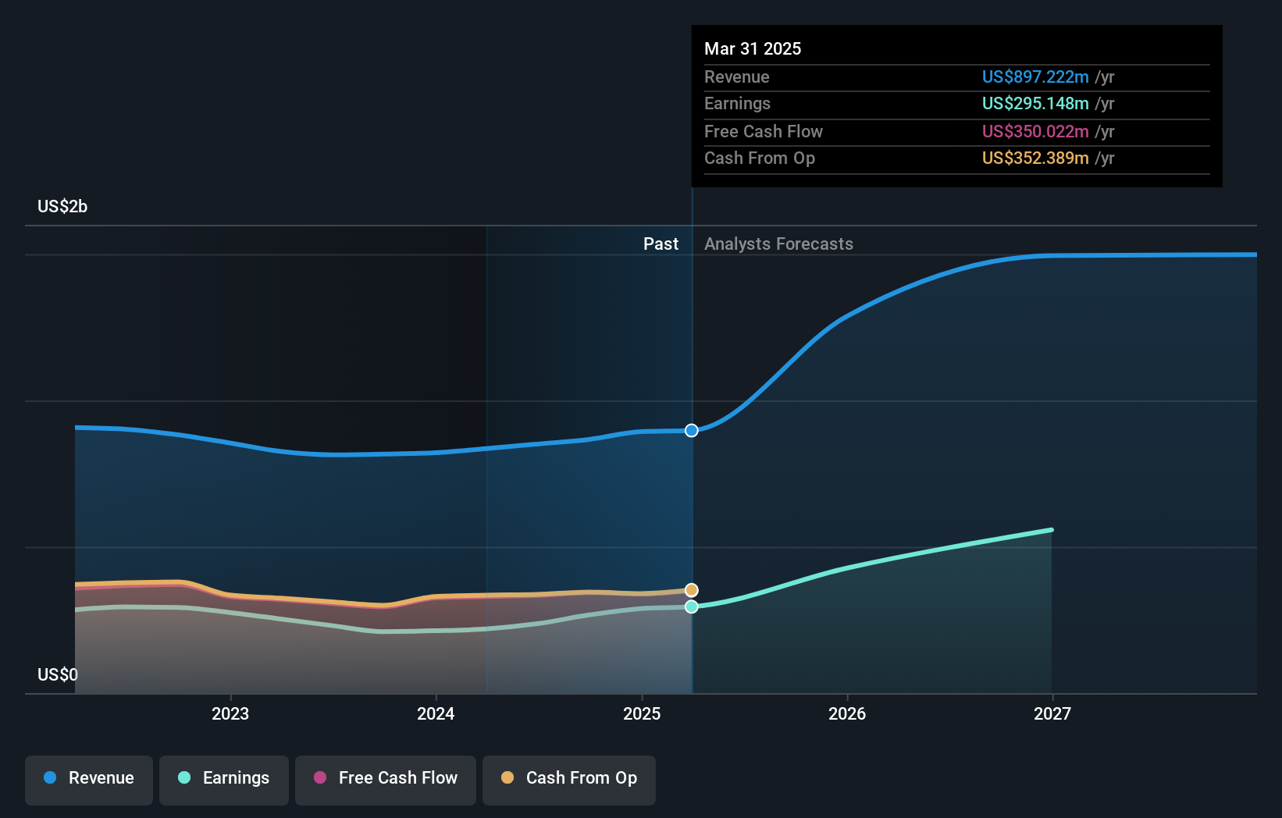The image size is (1282, 818).
Task: Toggle the Free Cash Flow legend button
Action: 386,780
